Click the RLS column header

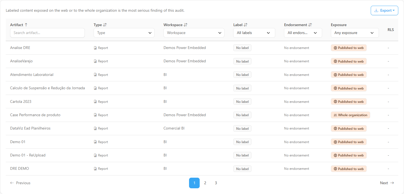tap(391, 30)
